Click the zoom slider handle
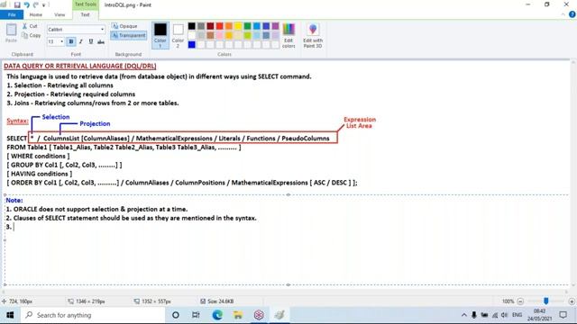Screen dimensions: 577x324 coord(546,301)
